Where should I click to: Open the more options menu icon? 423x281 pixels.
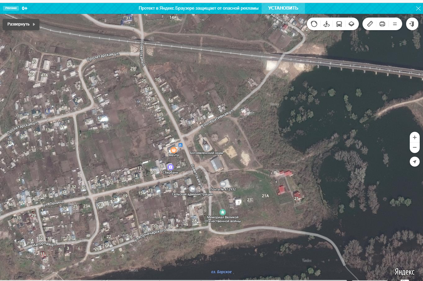point(395,24)
